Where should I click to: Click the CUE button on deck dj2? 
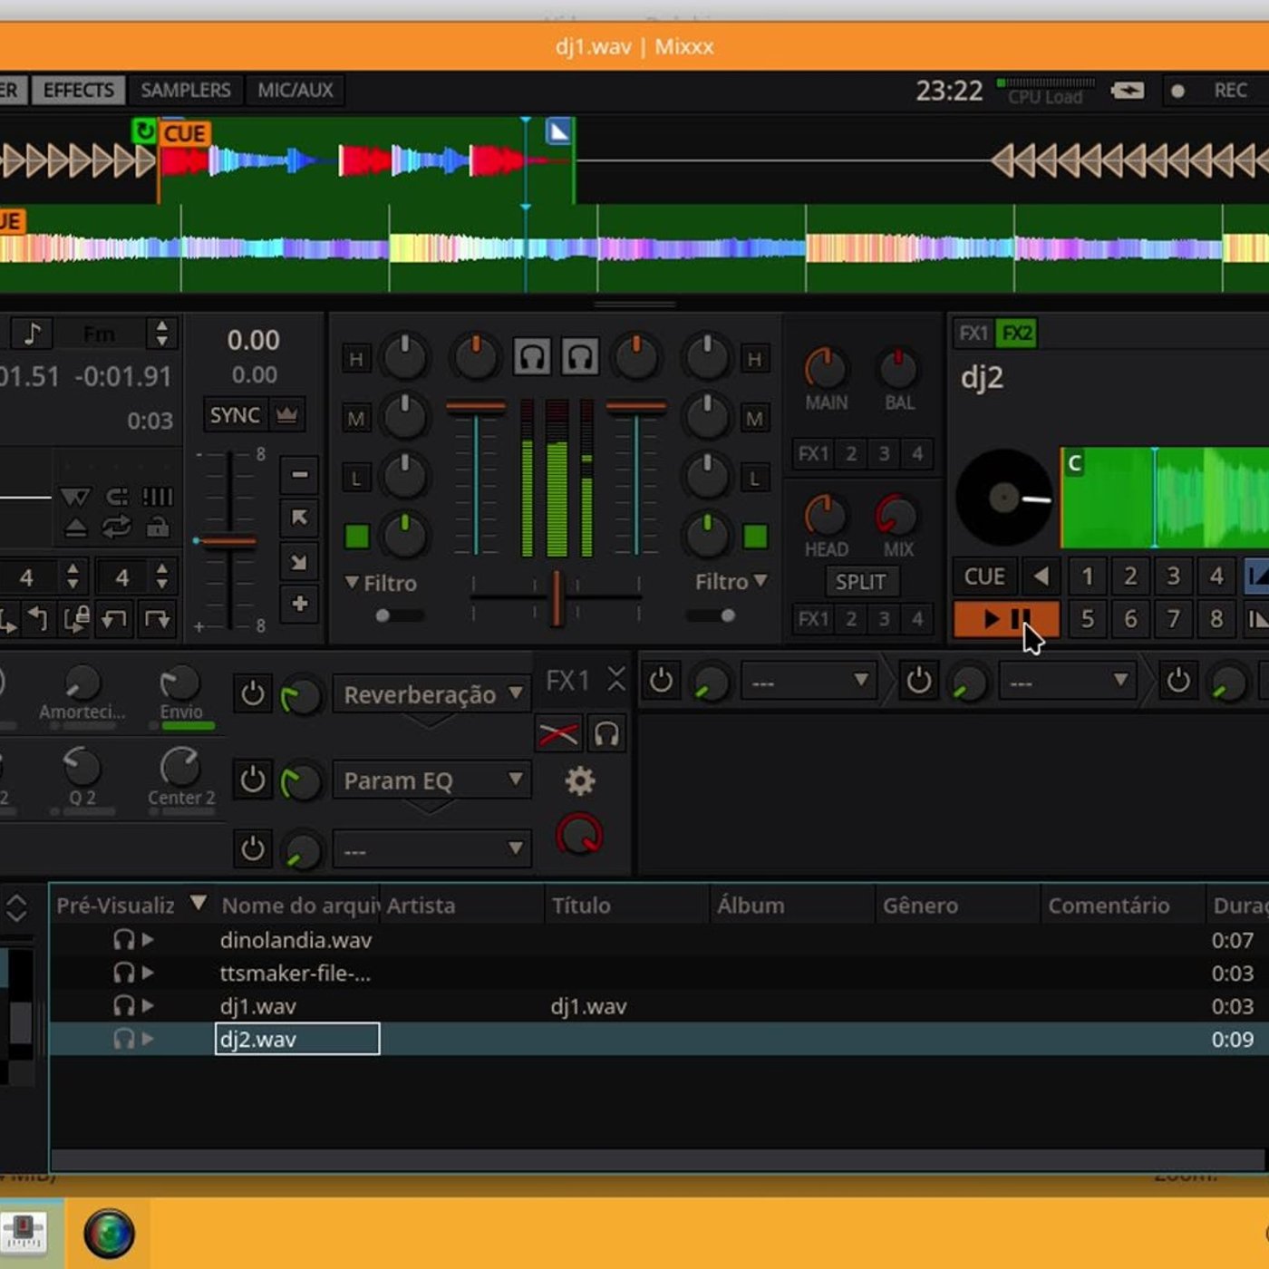(984, 576)
